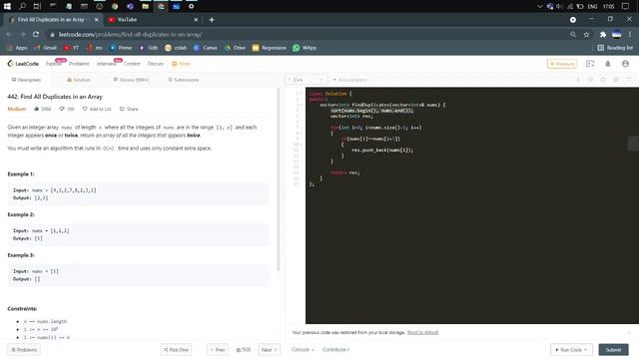Open Windows taskbar search
Viewport: 639px width, 359px height.
pyautogui.click(x=22, y=6)
